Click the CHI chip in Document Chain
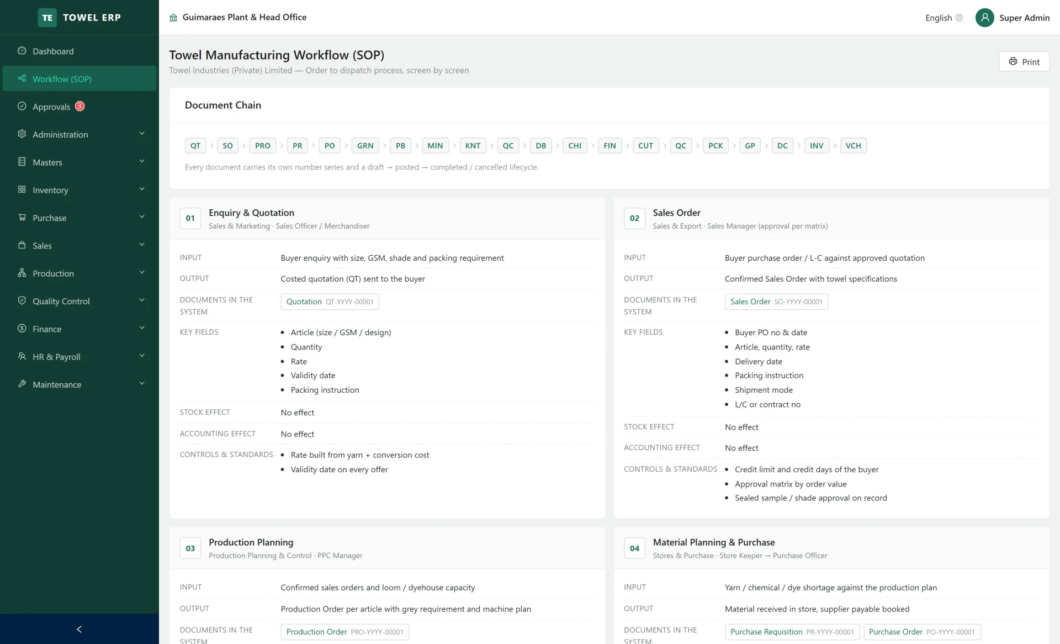Screen dimensions: 1060x644 (575, 145)
